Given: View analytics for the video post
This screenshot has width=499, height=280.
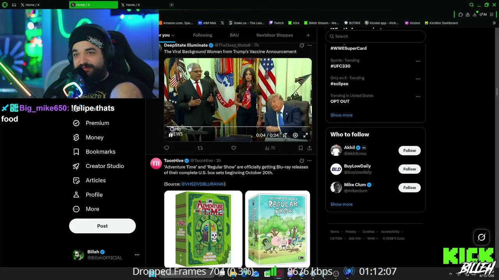Looking at the screenshot, I should tap(270, 148).
